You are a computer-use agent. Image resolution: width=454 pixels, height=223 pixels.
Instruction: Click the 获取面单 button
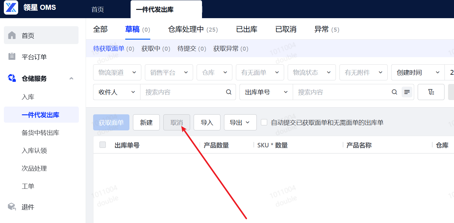(111, 122)
